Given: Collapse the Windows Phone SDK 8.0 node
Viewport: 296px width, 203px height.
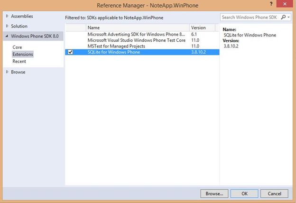Looking at the screenshot, I should pyautogui.click(x=7, y=36).
